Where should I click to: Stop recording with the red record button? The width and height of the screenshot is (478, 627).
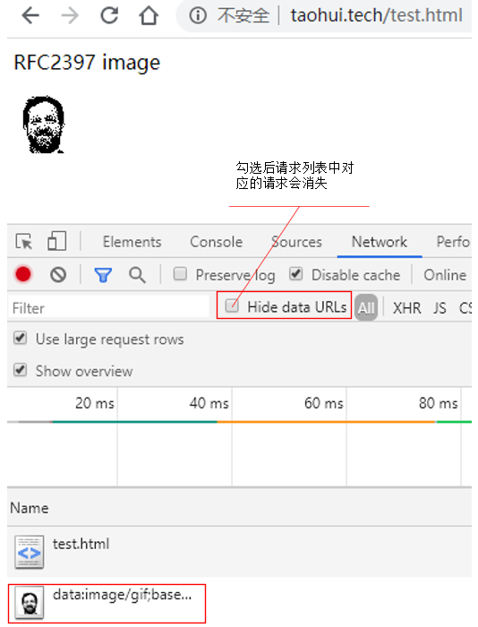click(22, 274)
